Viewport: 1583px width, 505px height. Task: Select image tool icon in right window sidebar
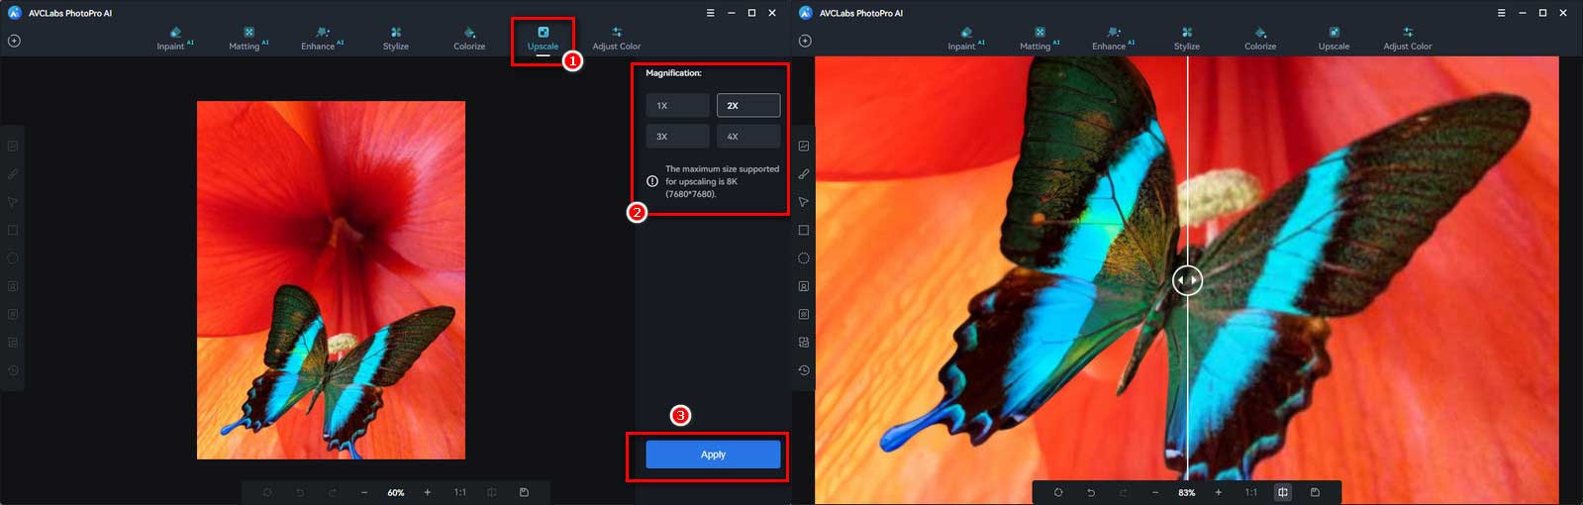(804, 146)
